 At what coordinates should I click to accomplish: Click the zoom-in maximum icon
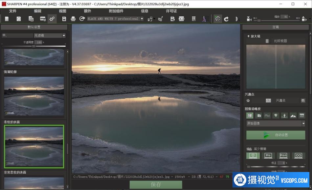click(304, 19)
